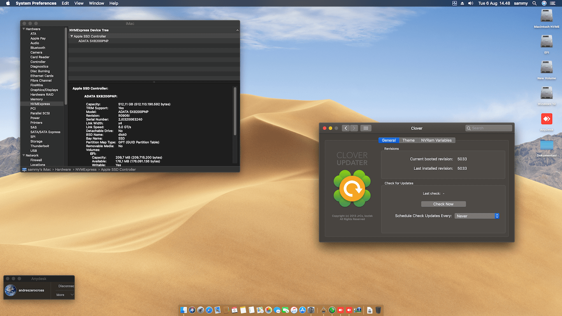Open the New Volume drive on desktop
The width and height of the screenshot is (562, 316).
pos(546,67)
